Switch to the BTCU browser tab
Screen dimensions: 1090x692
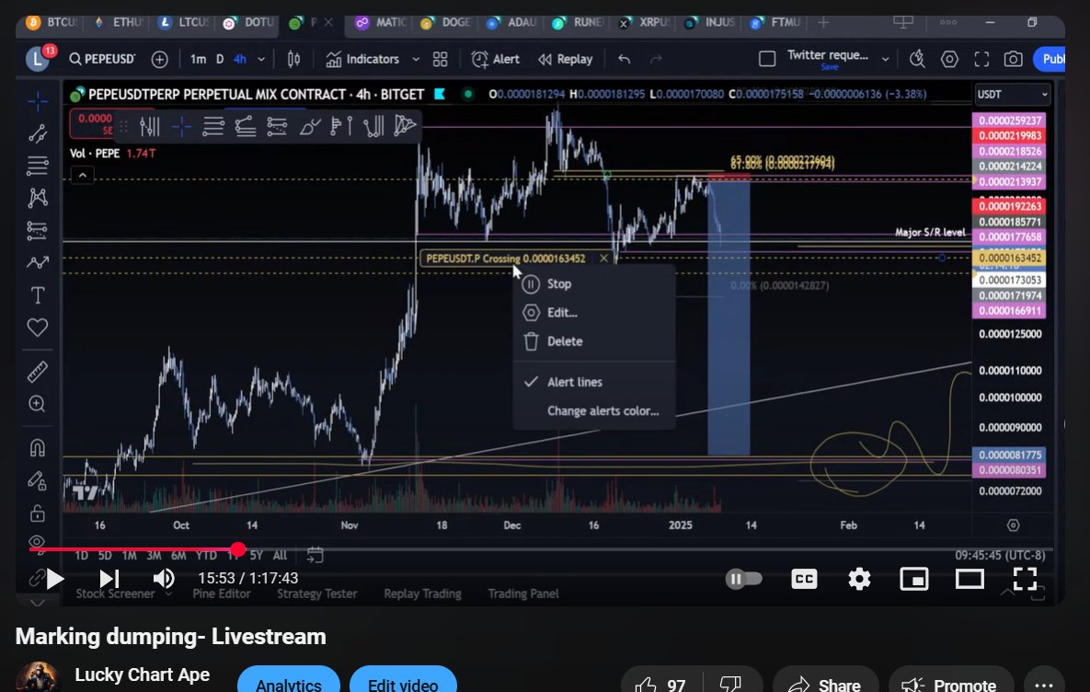pos(52,22)
